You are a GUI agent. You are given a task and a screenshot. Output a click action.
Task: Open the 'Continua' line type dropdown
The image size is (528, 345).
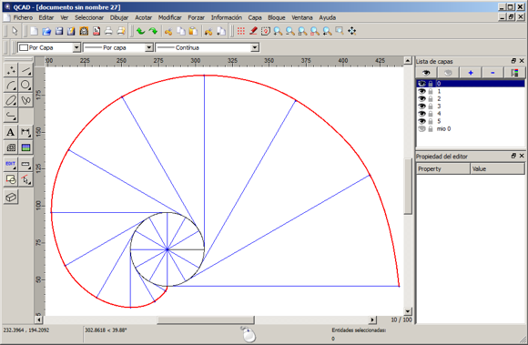[207, 47]
